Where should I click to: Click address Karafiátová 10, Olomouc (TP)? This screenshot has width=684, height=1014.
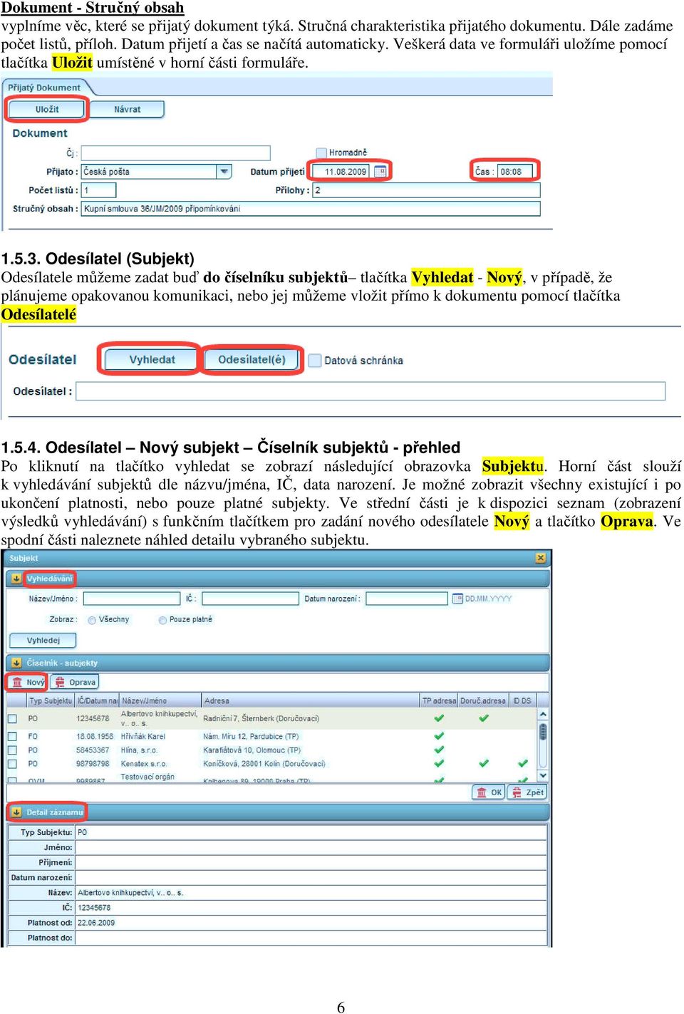(x=252, y=750)
